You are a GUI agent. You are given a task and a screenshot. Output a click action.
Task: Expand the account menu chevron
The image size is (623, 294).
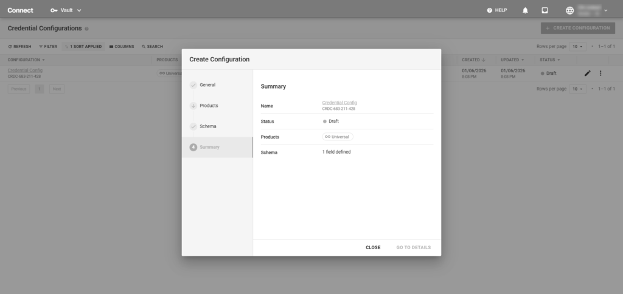pyautogui.click(x=606, y=10)
